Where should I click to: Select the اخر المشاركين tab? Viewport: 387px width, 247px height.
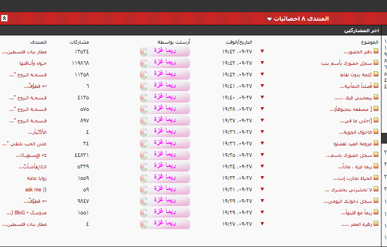pyautogui.click(x=361, y=30)
